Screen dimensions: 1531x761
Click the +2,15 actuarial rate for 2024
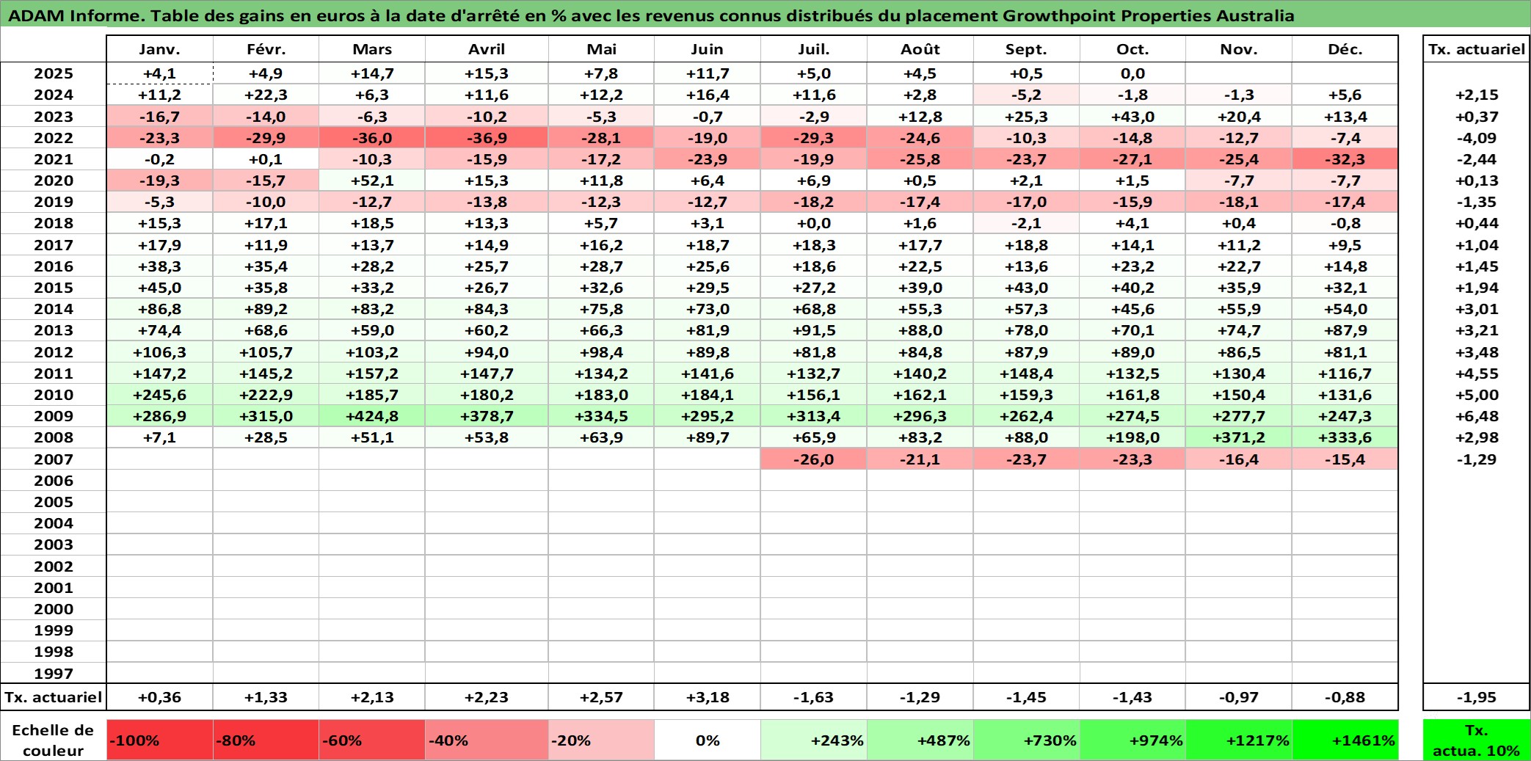(x=1476, y=95)
